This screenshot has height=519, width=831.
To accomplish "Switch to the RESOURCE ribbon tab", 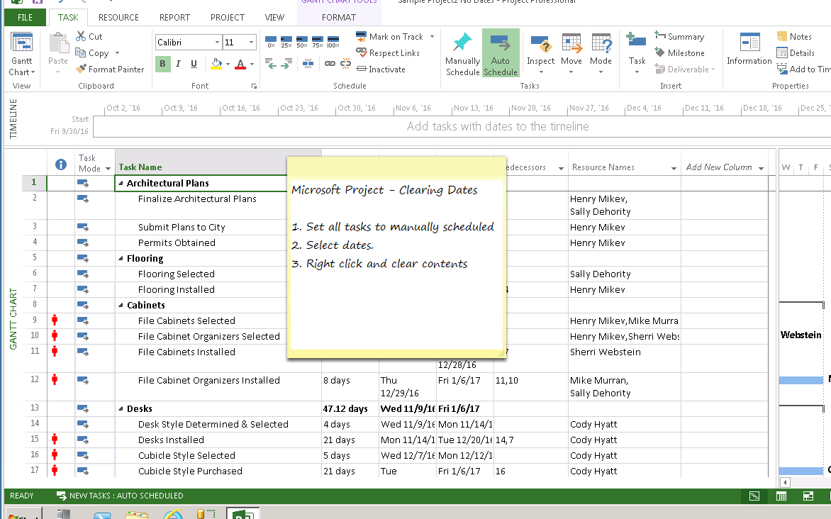I will (x=118, y=18).
